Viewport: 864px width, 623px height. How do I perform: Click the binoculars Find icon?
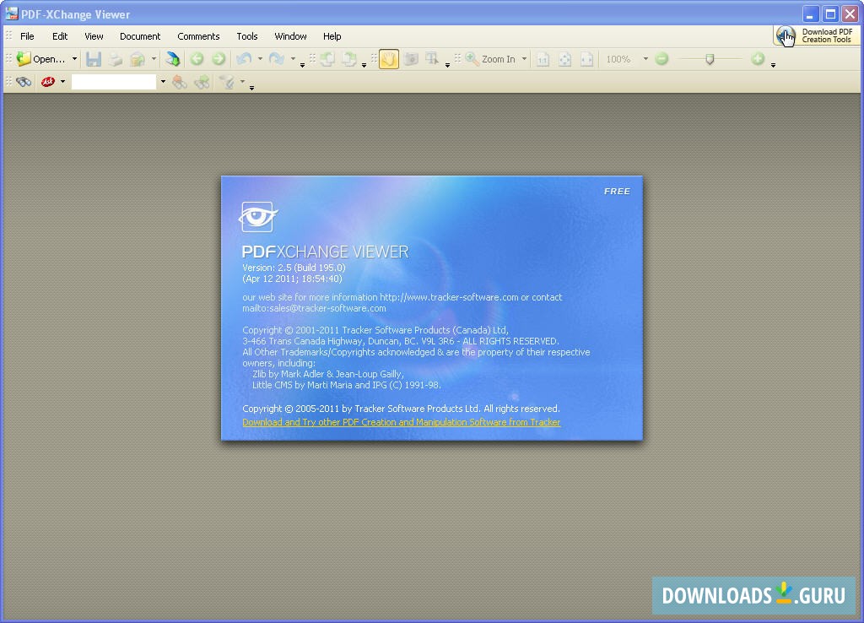point(24,82)
